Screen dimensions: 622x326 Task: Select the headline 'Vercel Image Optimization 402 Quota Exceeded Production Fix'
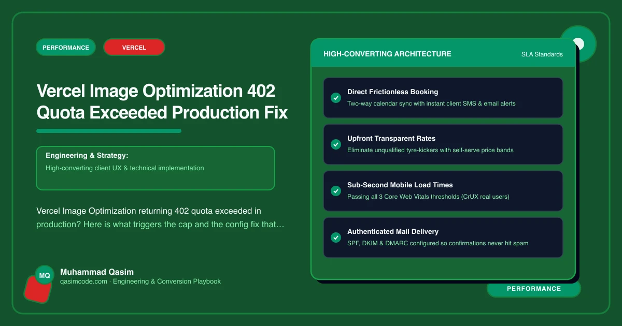pos(162,101)
